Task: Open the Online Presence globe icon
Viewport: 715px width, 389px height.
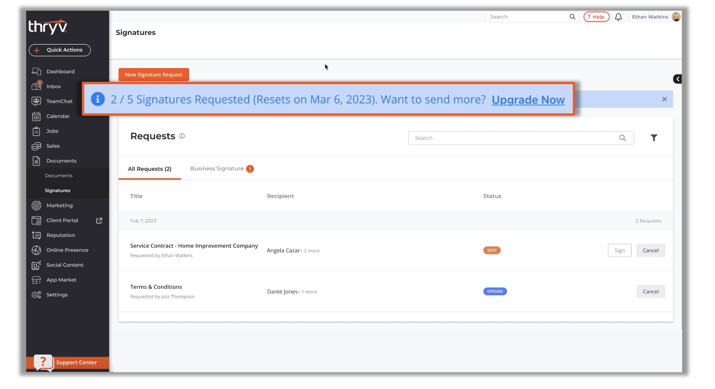Action: 36,250
